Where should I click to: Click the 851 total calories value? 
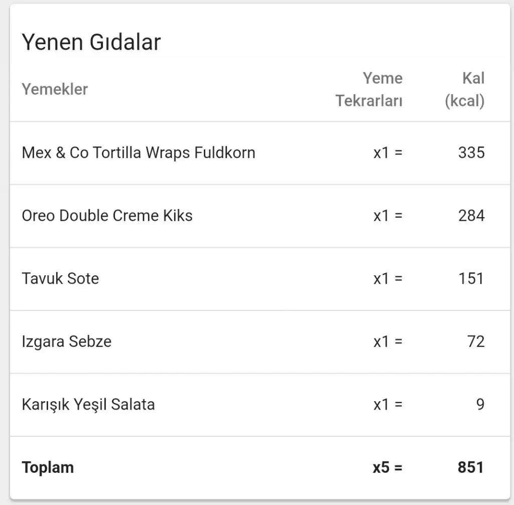470,467
